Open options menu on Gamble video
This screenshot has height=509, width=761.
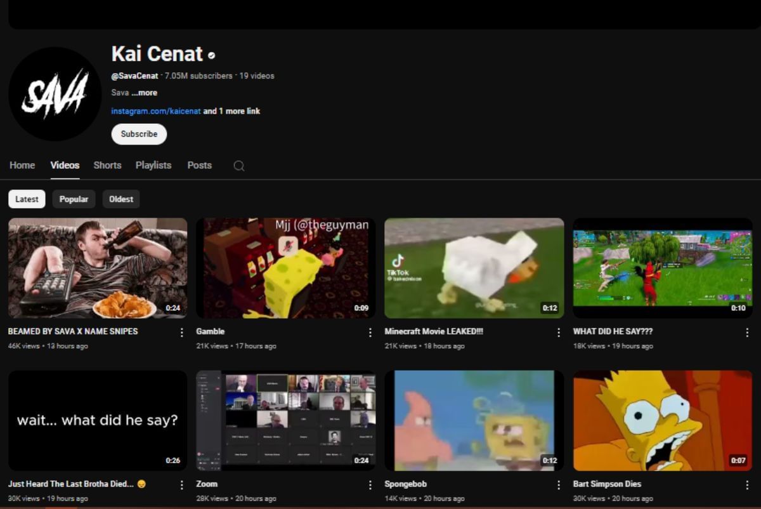(370, 331)
